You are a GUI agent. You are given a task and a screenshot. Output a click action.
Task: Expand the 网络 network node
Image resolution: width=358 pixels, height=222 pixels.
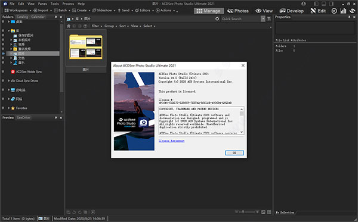[9, 99]
